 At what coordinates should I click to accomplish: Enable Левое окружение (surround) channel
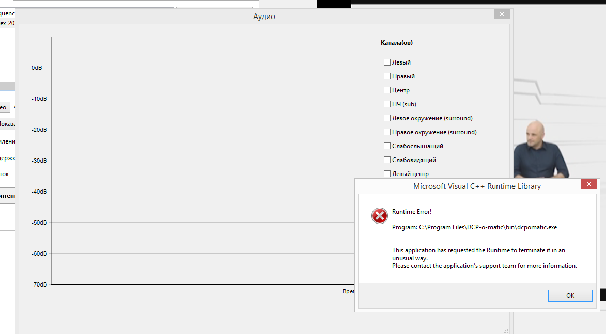(387, 118)
